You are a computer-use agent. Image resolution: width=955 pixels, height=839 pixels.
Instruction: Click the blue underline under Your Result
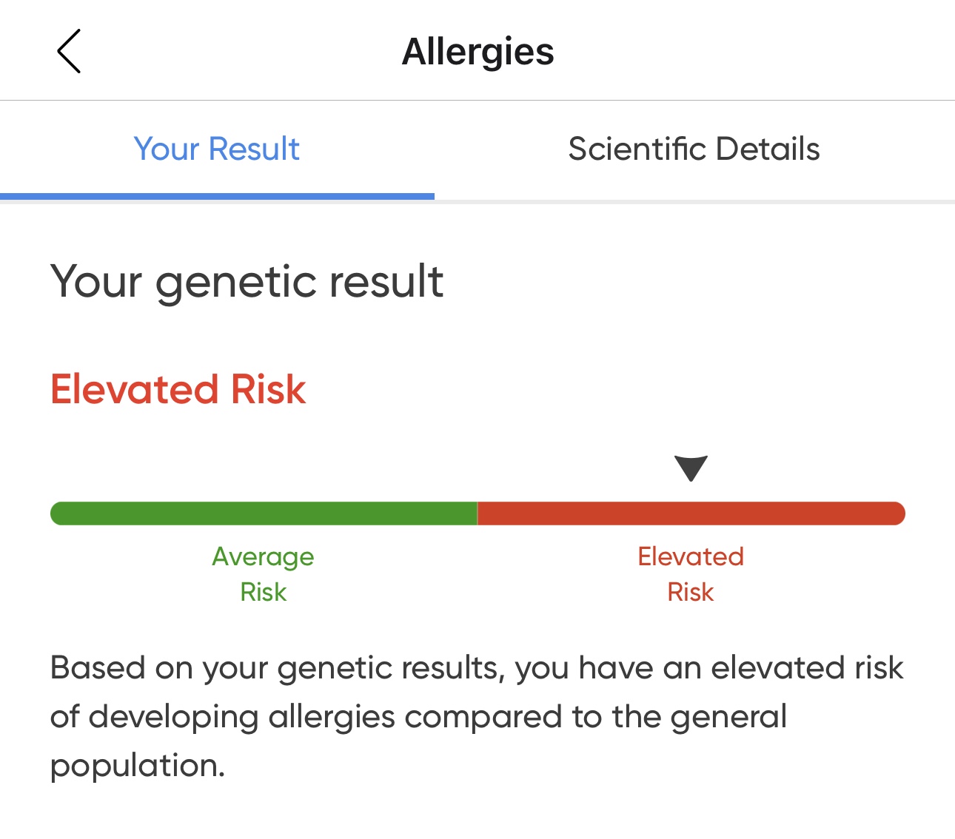(x=217, y=196)
